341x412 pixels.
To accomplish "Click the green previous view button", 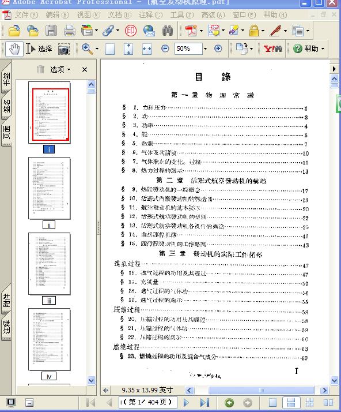I will point(229,403).
